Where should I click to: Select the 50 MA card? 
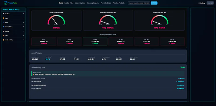[x=121, y=41]
